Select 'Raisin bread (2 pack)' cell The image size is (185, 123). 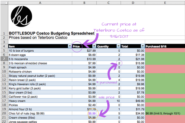pos(40,80)
